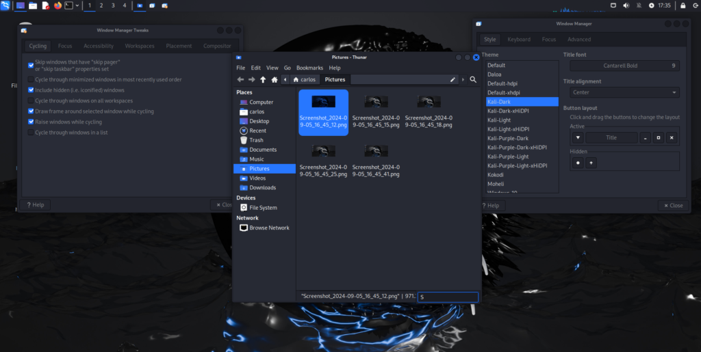Toggle Cycle through windows in a list

pos(31,133)
